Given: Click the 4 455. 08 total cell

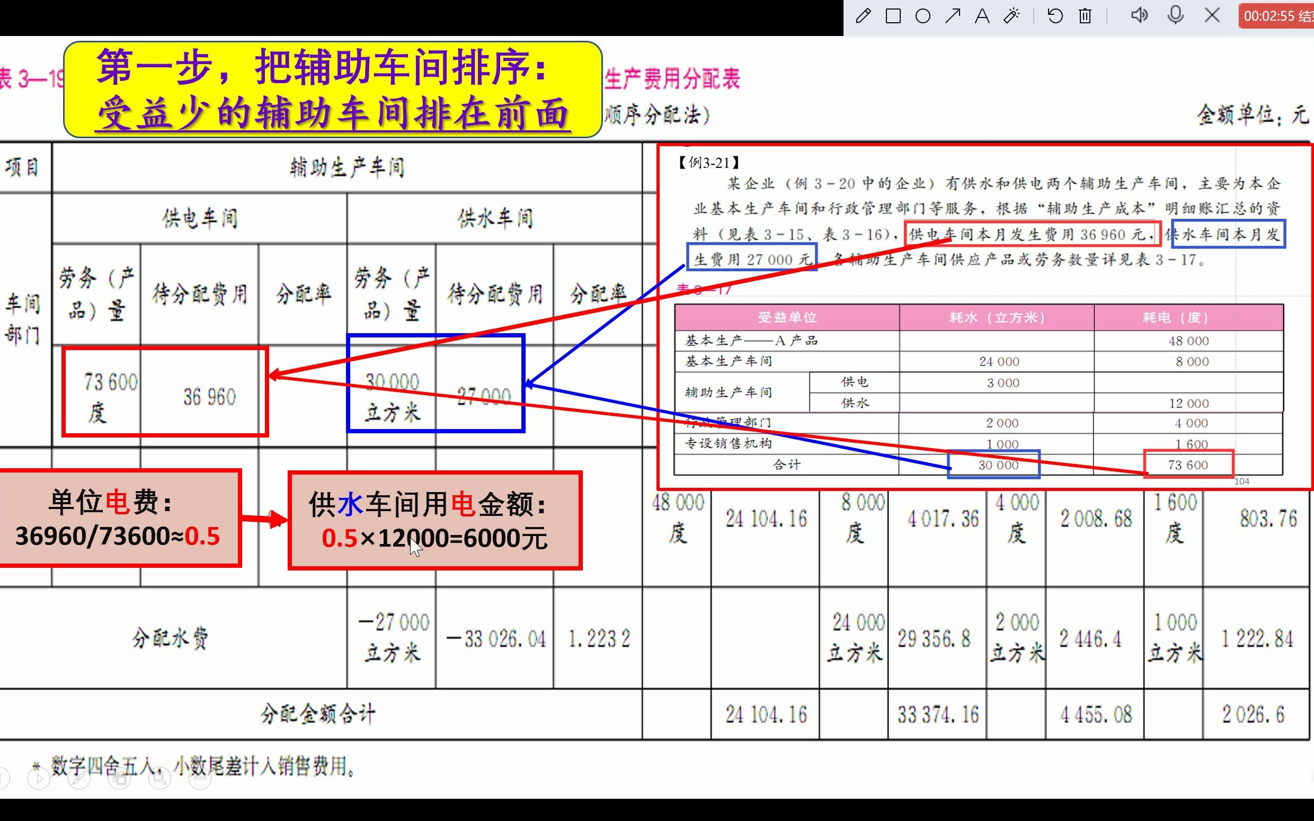Looking at the screenshot, I should (1096, 715).
